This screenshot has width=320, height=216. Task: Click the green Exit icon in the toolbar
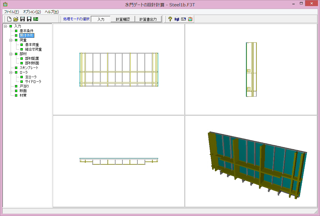tap(36, 19)
